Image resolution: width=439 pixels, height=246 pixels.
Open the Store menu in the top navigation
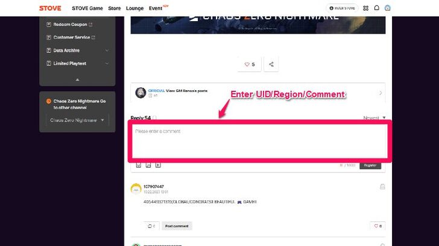[115, 8]
